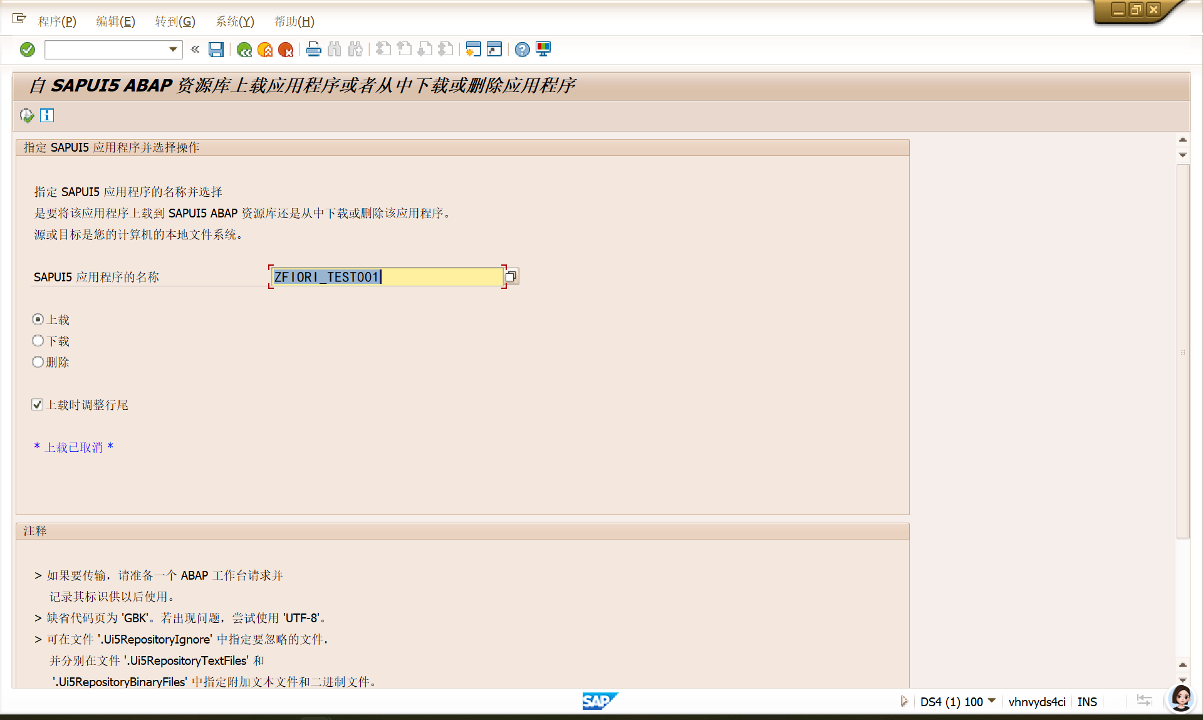
Task: Click the main scrollbar's top scroll-up arrow
Action: point(1183,140)
